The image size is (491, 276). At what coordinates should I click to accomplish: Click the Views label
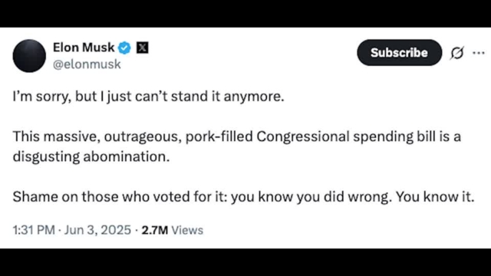[187, 230]
